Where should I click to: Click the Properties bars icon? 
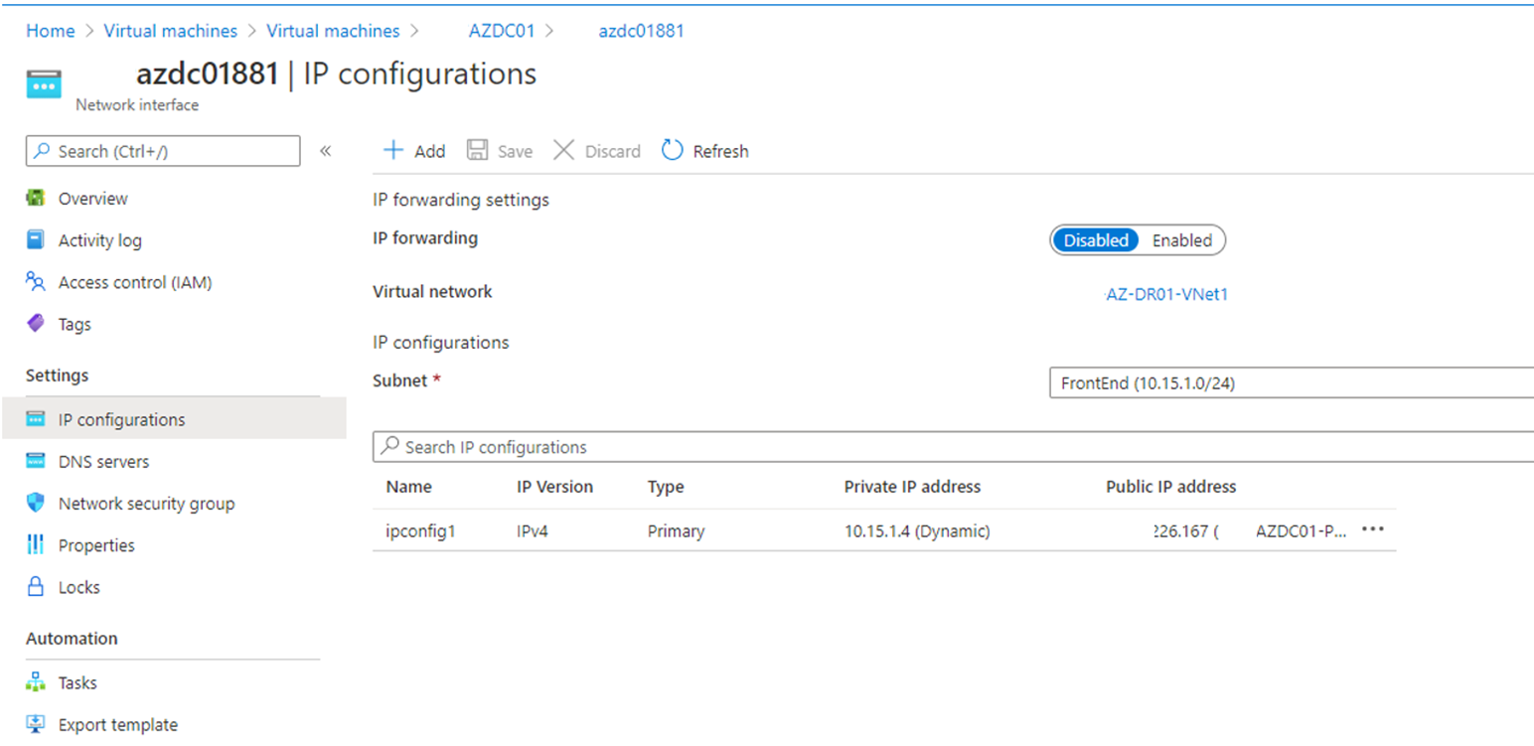36,544
